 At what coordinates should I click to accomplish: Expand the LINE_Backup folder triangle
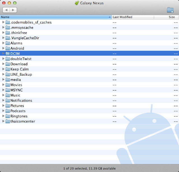tap(3, 74)
